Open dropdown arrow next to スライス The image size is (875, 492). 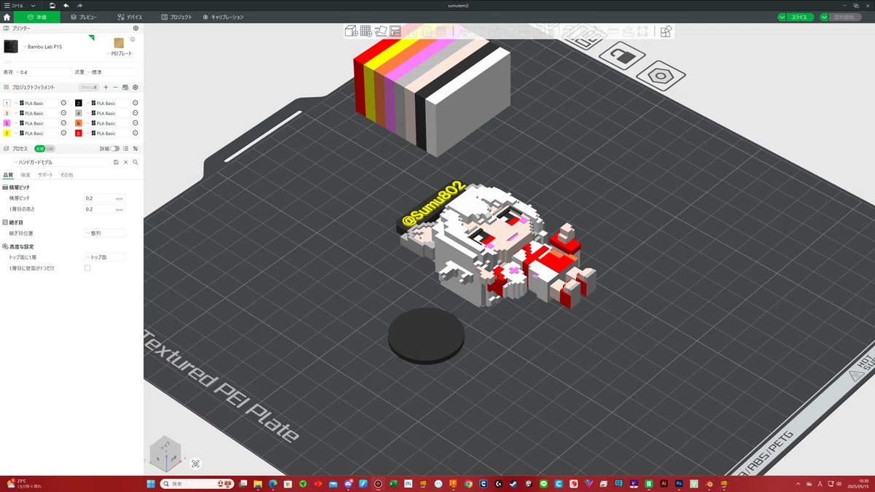[782, 17]
